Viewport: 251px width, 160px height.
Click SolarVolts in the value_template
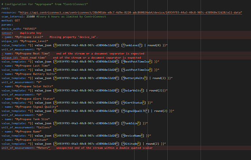tap(133, 91)
